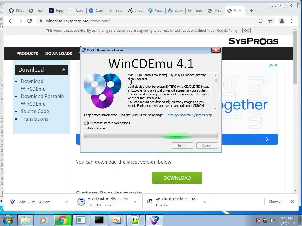The height and width of the screenshot is (226, 302).
Task: Switch to the GitHub Relea tab
Action: [16, 11]
